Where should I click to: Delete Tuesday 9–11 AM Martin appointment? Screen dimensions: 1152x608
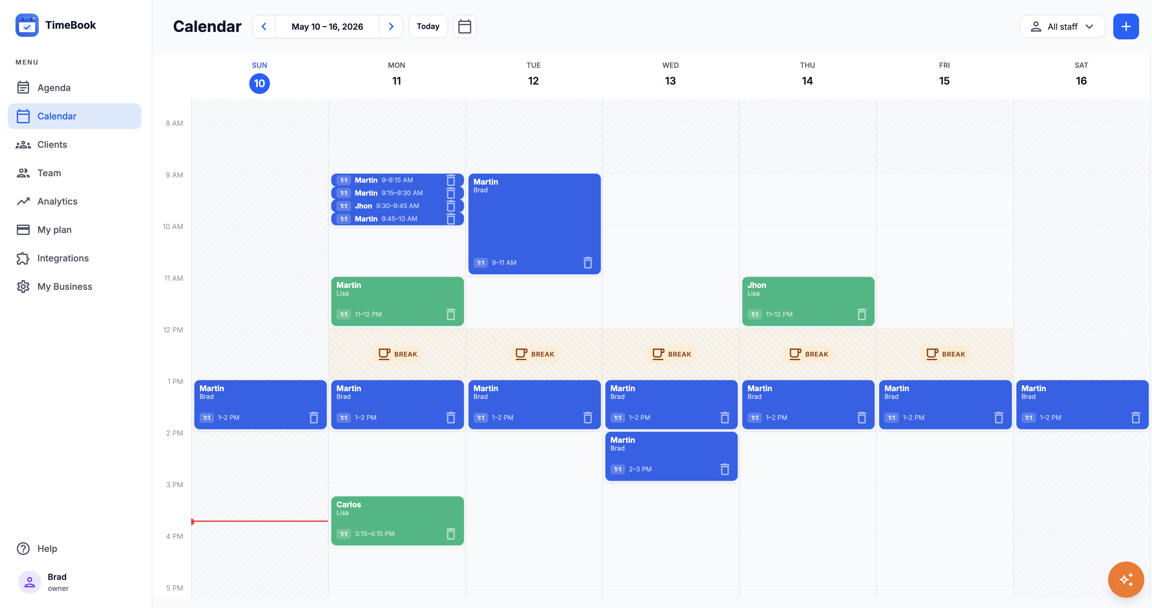click(x=588, y=263)
